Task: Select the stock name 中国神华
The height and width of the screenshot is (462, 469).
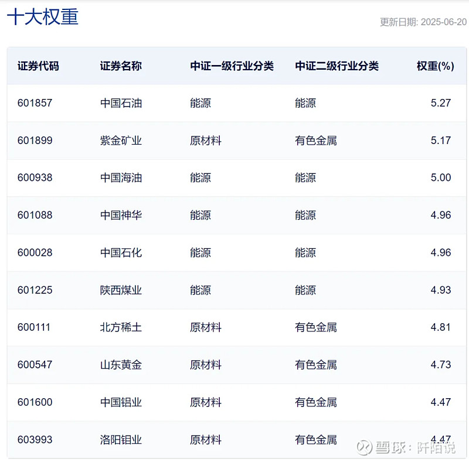Action: coord(121,215)
